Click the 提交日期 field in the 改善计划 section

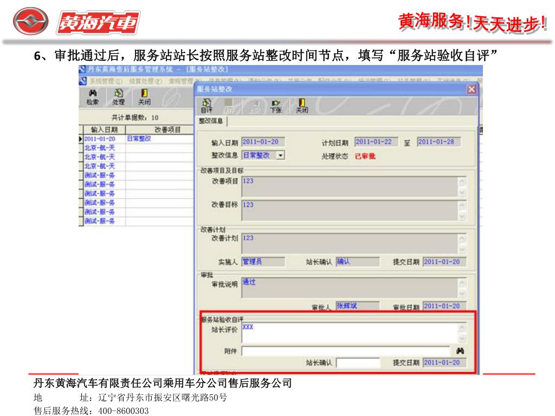click(444, 262)
